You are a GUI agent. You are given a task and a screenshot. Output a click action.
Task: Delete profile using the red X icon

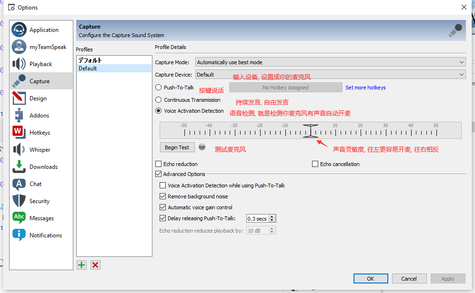click(95, 265)
